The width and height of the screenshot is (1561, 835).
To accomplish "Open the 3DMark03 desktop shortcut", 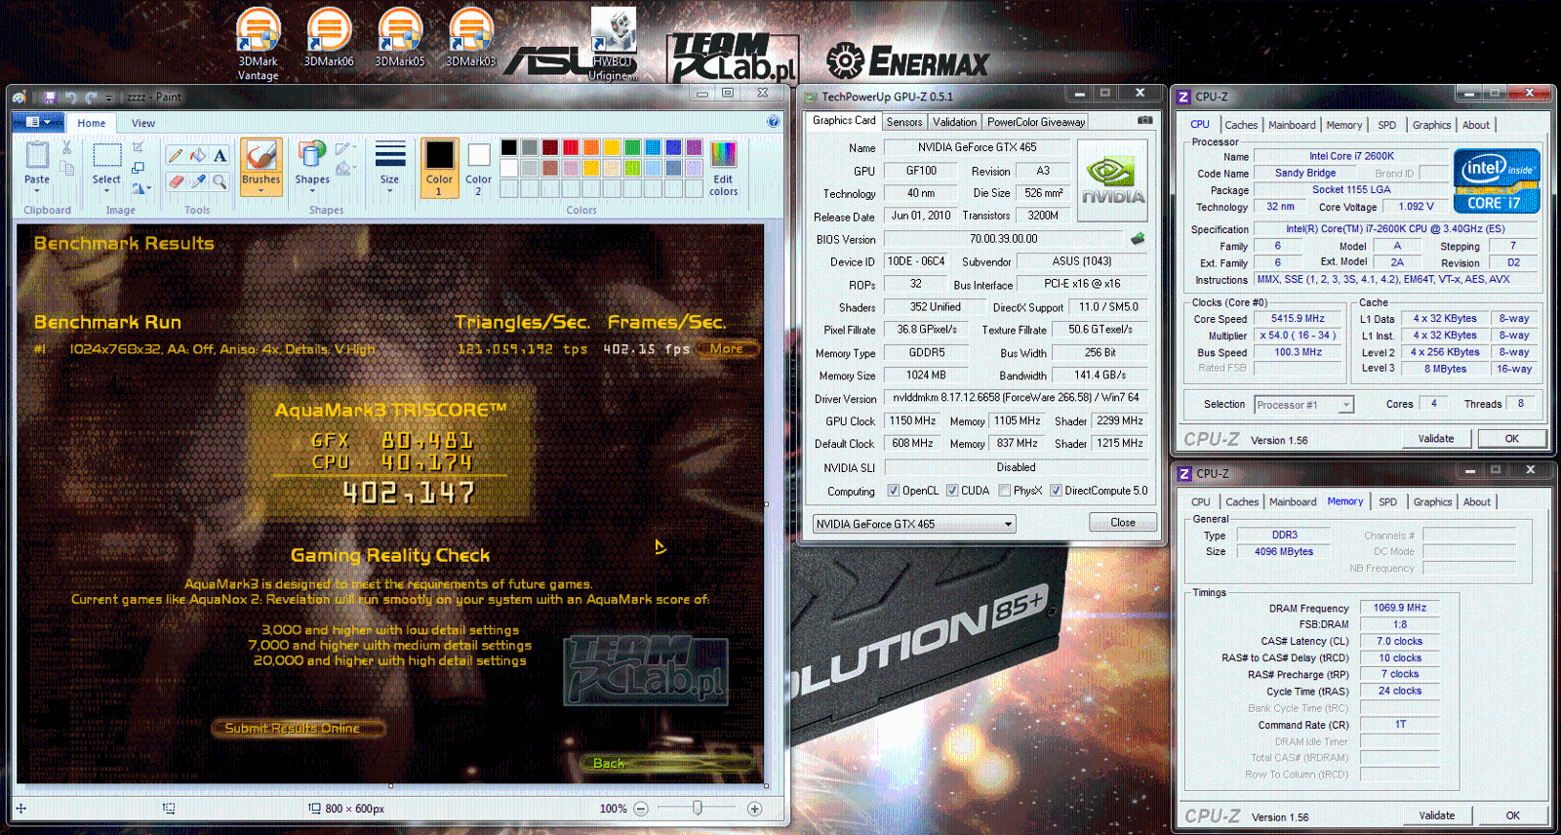I will 471,39.
